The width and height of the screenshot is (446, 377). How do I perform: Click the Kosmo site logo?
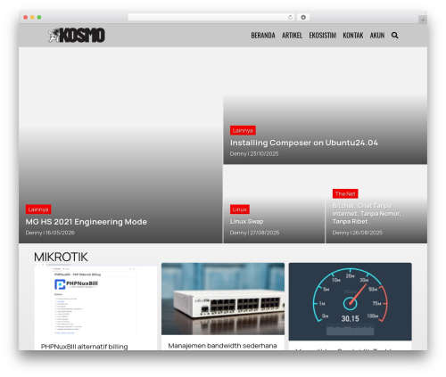(x=77, y=36)
